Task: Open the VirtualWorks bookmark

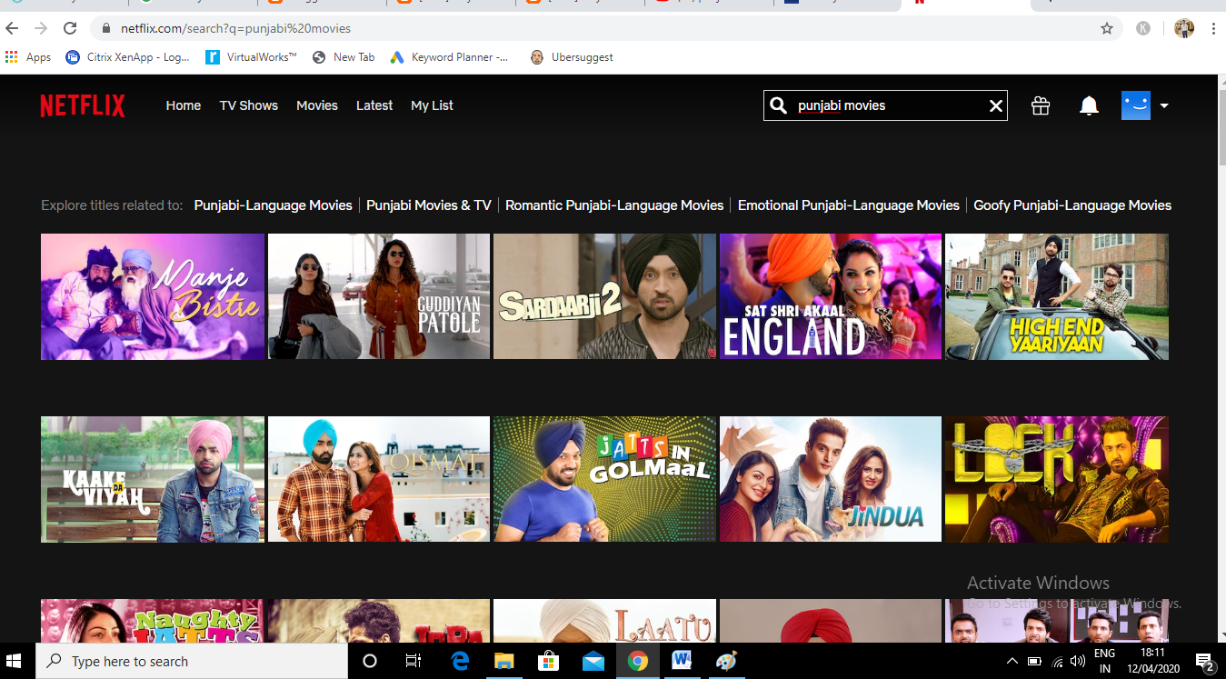Action: point(252,57)
